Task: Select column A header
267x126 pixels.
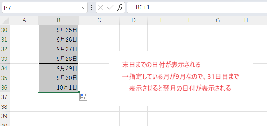Action: point(24,20)
